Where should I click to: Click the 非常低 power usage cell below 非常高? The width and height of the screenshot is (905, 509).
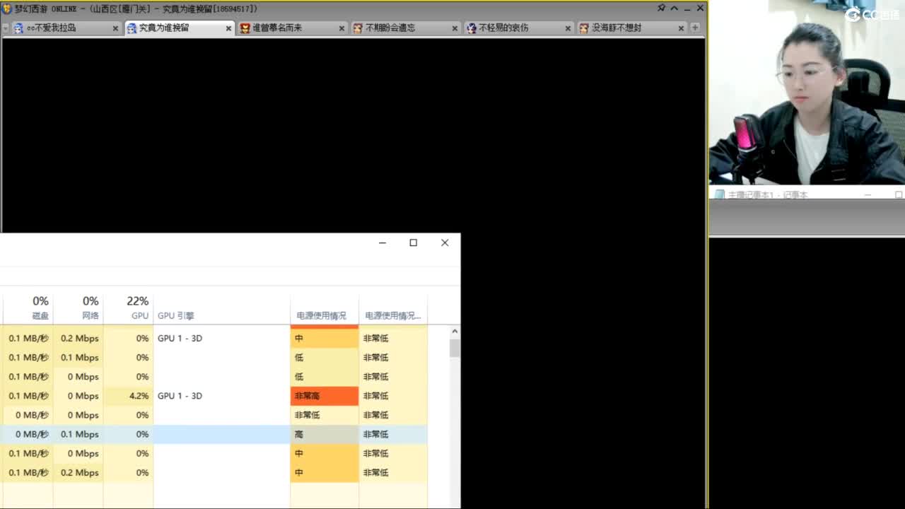coord(325,415)
